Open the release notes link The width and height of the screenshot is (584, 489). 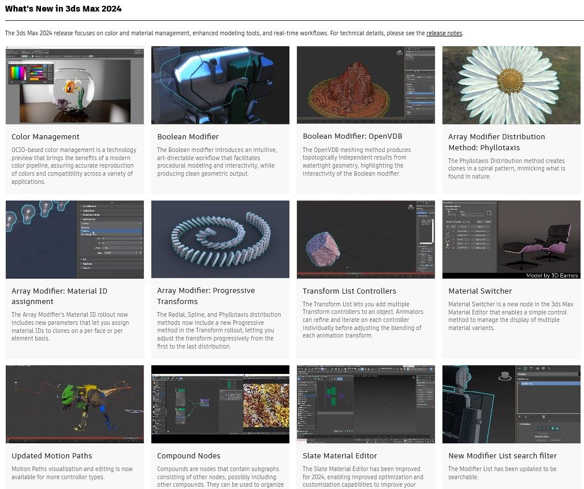[x=444, y=33]
